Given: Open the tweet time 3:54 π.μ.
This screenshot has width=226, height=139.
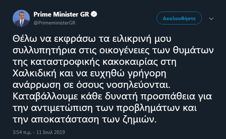Looking at the screenshot, I should coord(22,132).
